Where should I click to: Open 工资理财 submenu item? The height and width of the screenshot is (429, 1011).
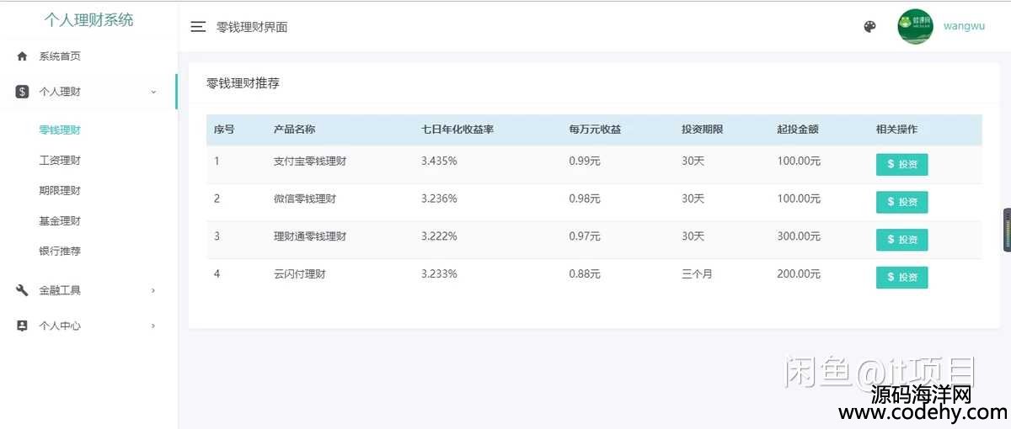60,161
